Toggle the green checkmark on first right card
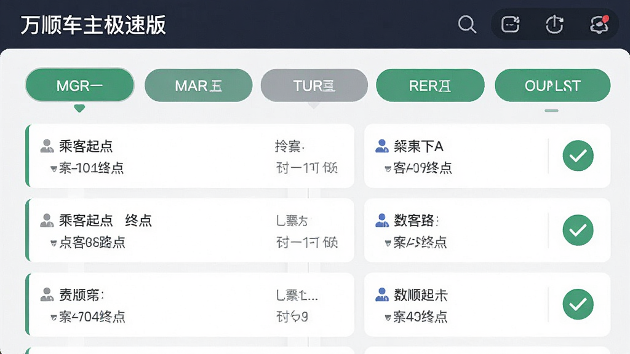Screen dimensions: 630x354 tap(578, 155)
